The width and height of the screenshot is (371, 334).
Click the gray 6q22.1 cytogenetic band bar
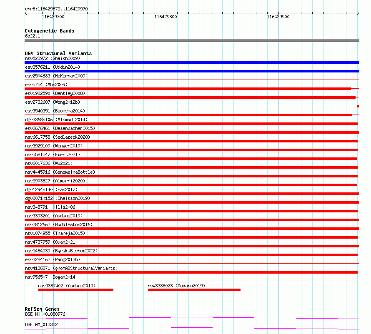[x=192, y=40]
